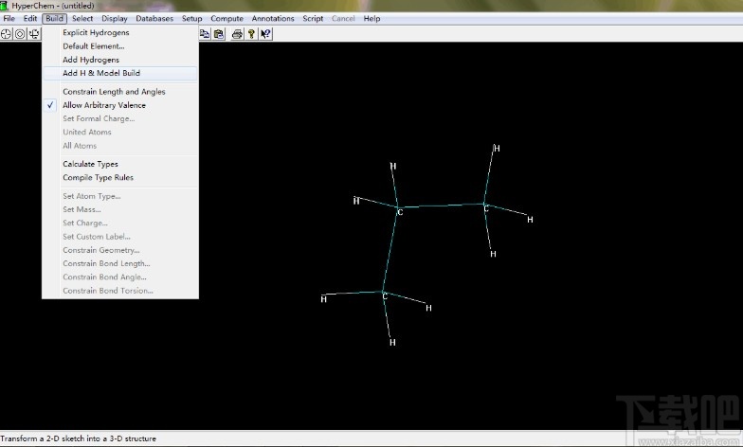The width and height of the screenshot is (743, 447).
Task: Choose the rotate out-of-plane tool icon
Action: click(x=34, y=34)
